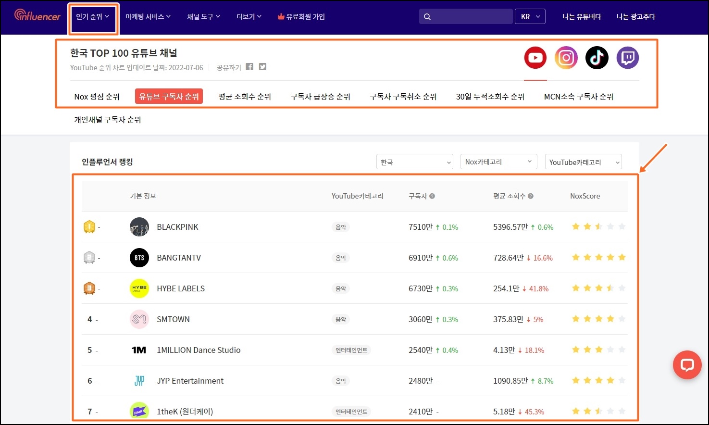Select the MCN소속 구독자 순위 tab
This screenshot has width=709, height=425.
578,97
